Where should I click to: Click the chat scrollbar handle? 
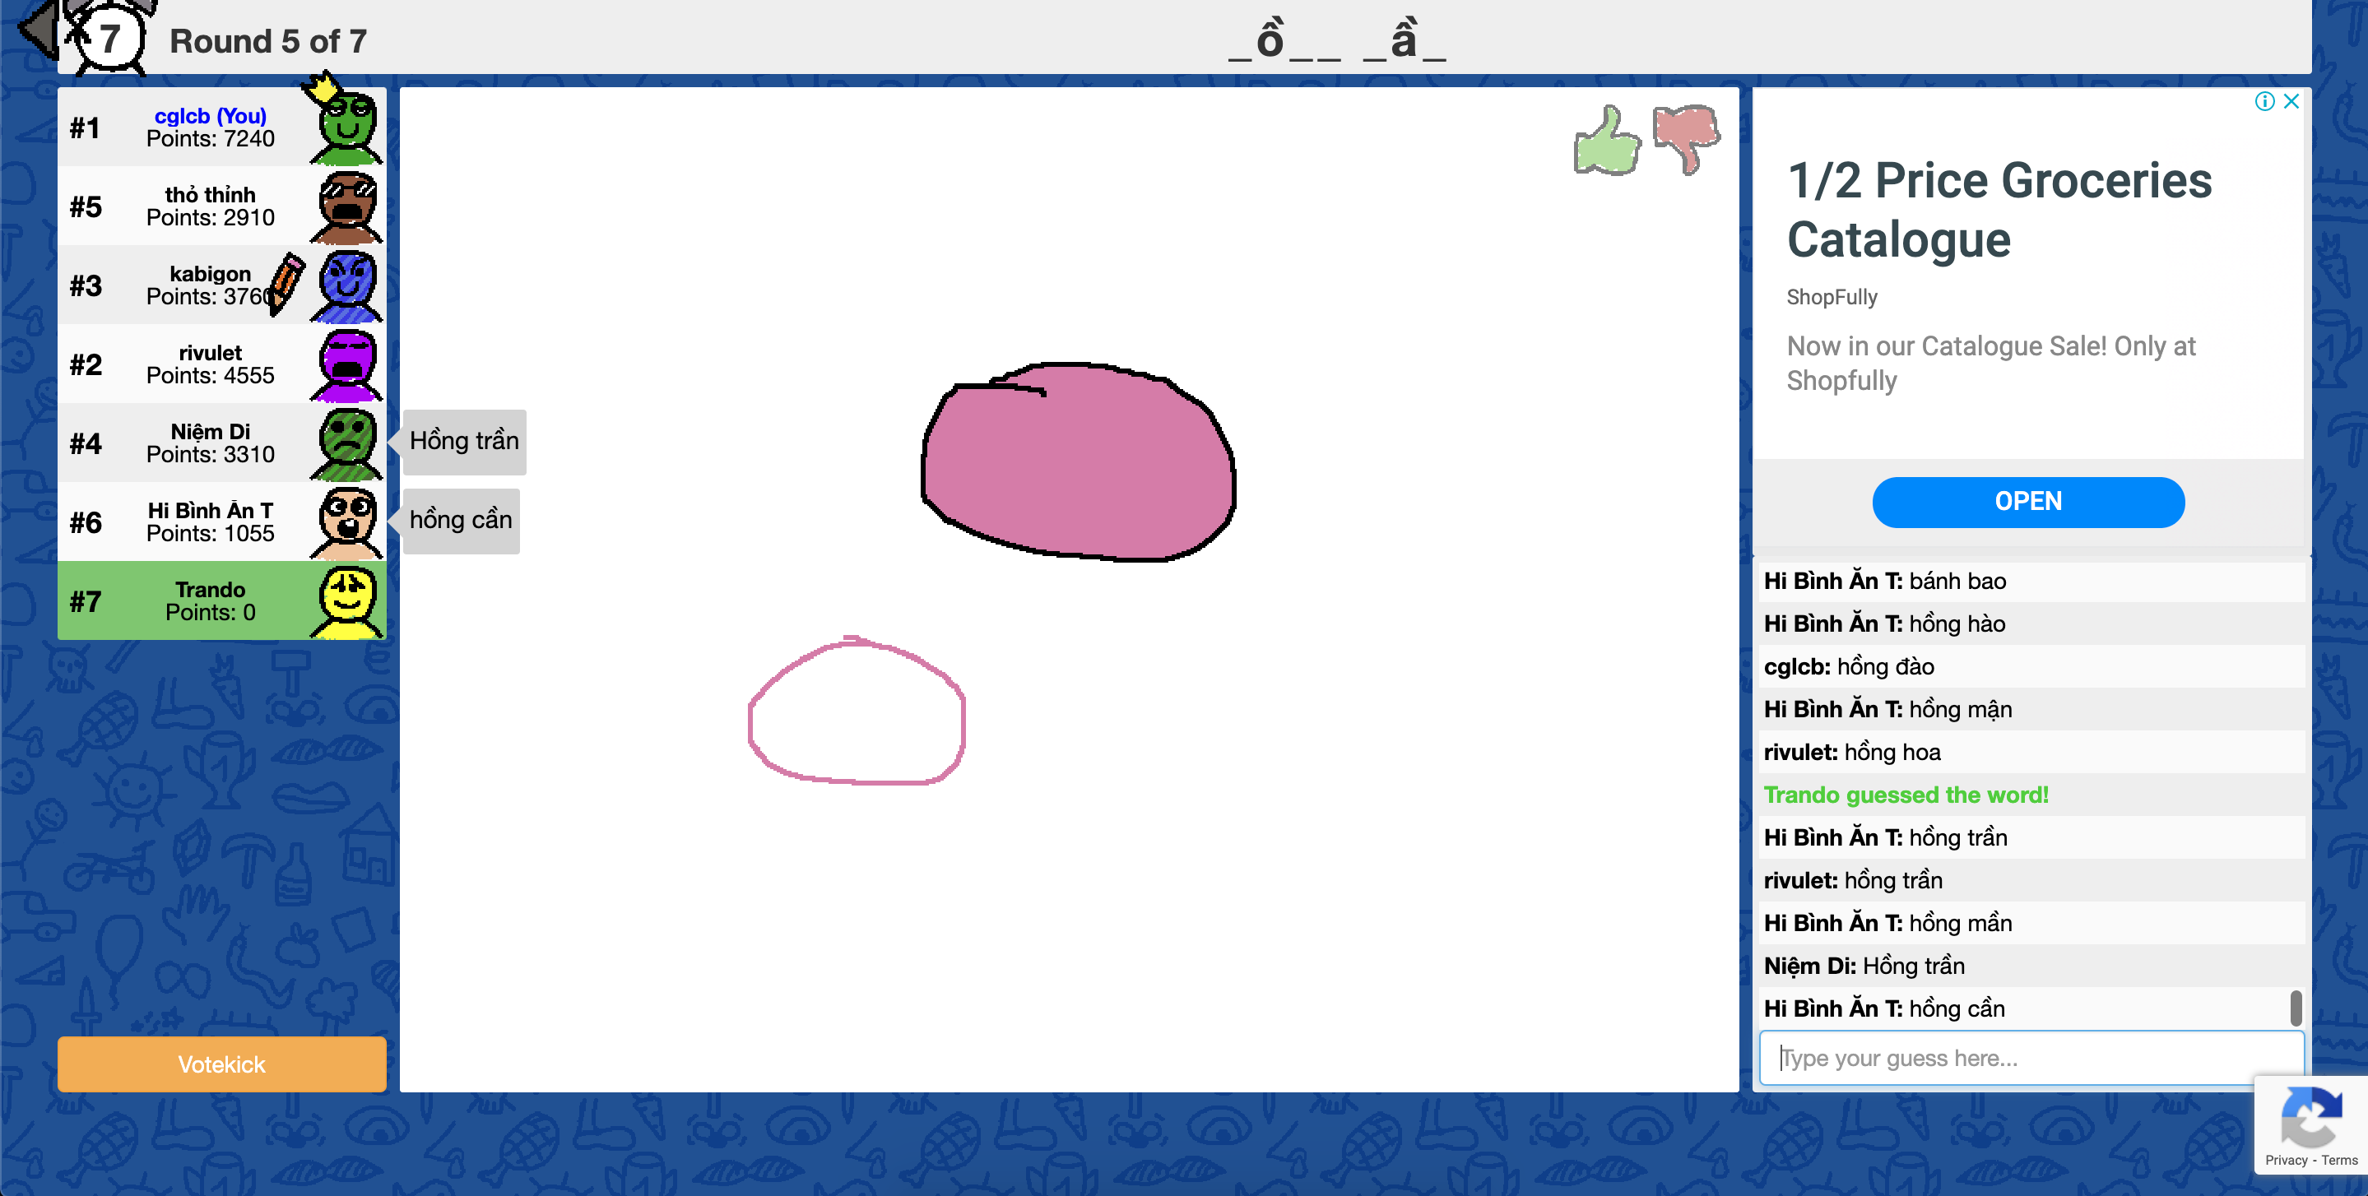click(2296, 1008)
